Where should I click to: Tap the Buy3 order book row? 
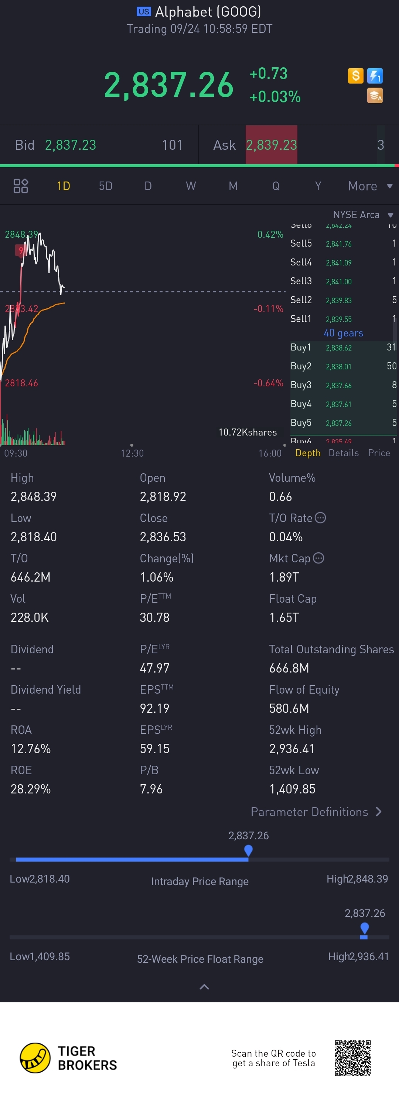tap(344, 385)
